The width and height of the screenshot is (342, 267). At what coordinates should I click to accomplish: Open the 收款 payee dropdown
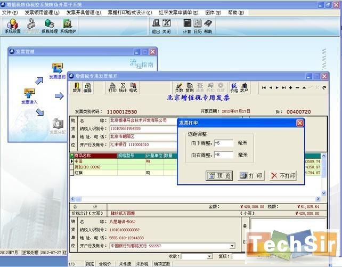(x=209, y=256)
